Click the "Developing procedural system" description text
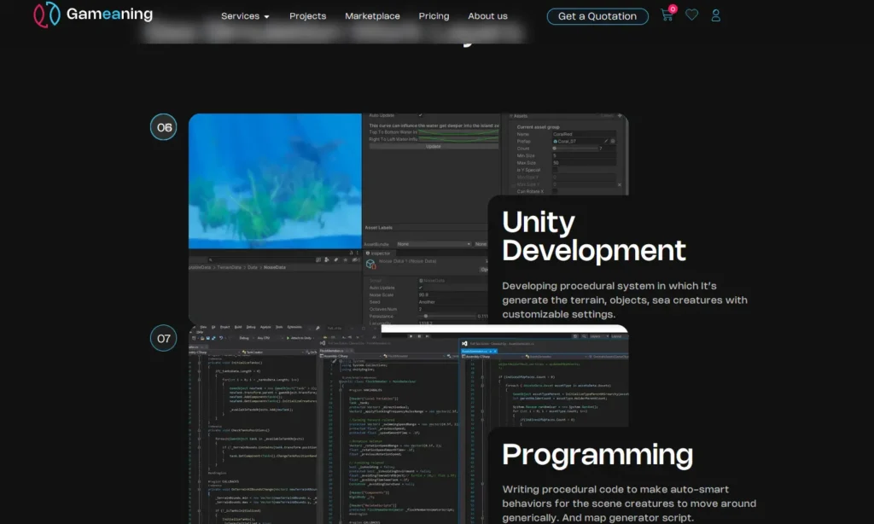Viewport: 874px width, 524px height. click(x=625, y=300)
